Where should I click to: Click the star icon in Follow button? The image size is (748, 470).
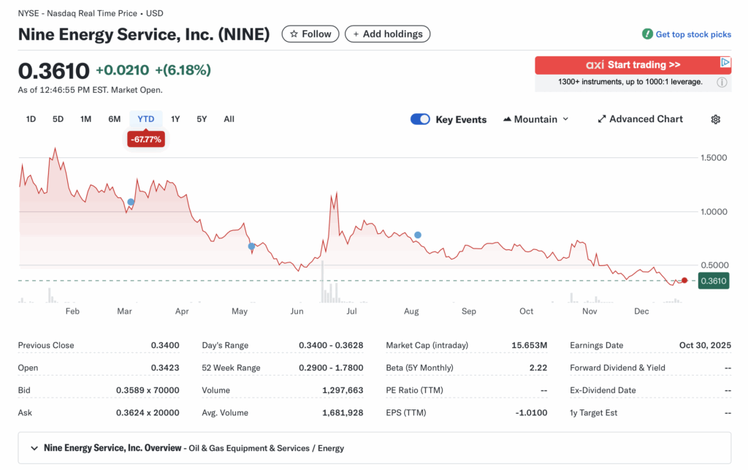click(294, 34)
